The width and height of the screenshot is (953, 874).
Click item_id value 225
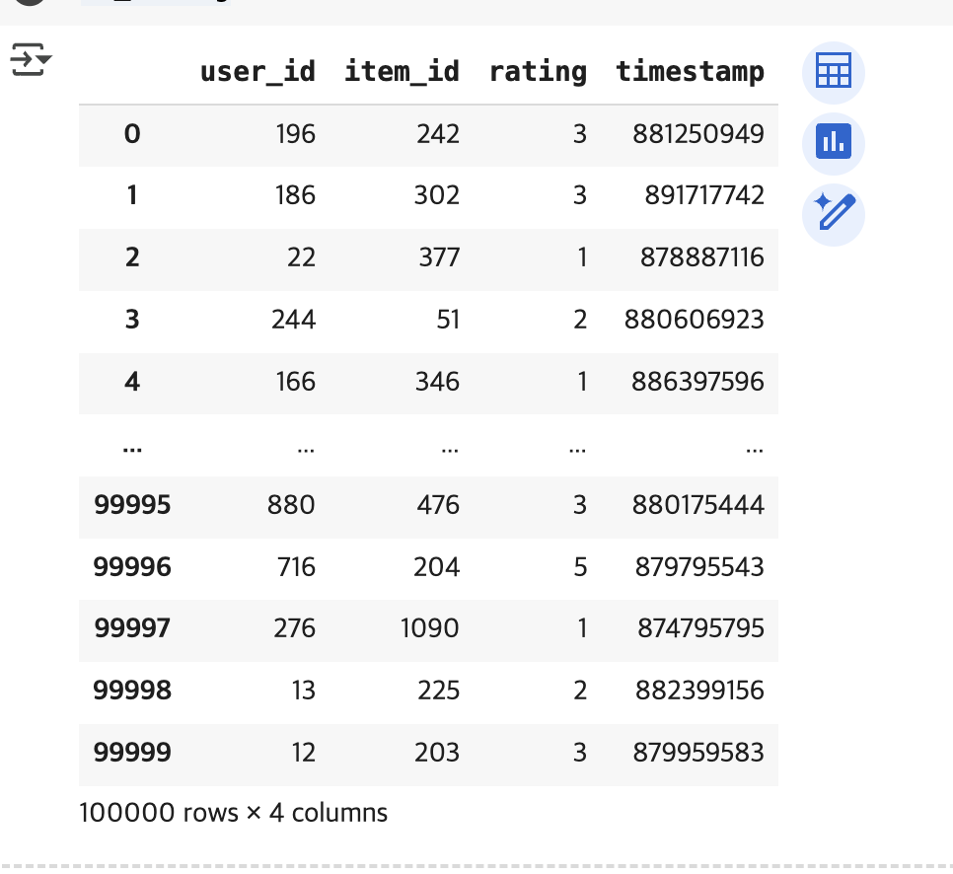[438, 691]
